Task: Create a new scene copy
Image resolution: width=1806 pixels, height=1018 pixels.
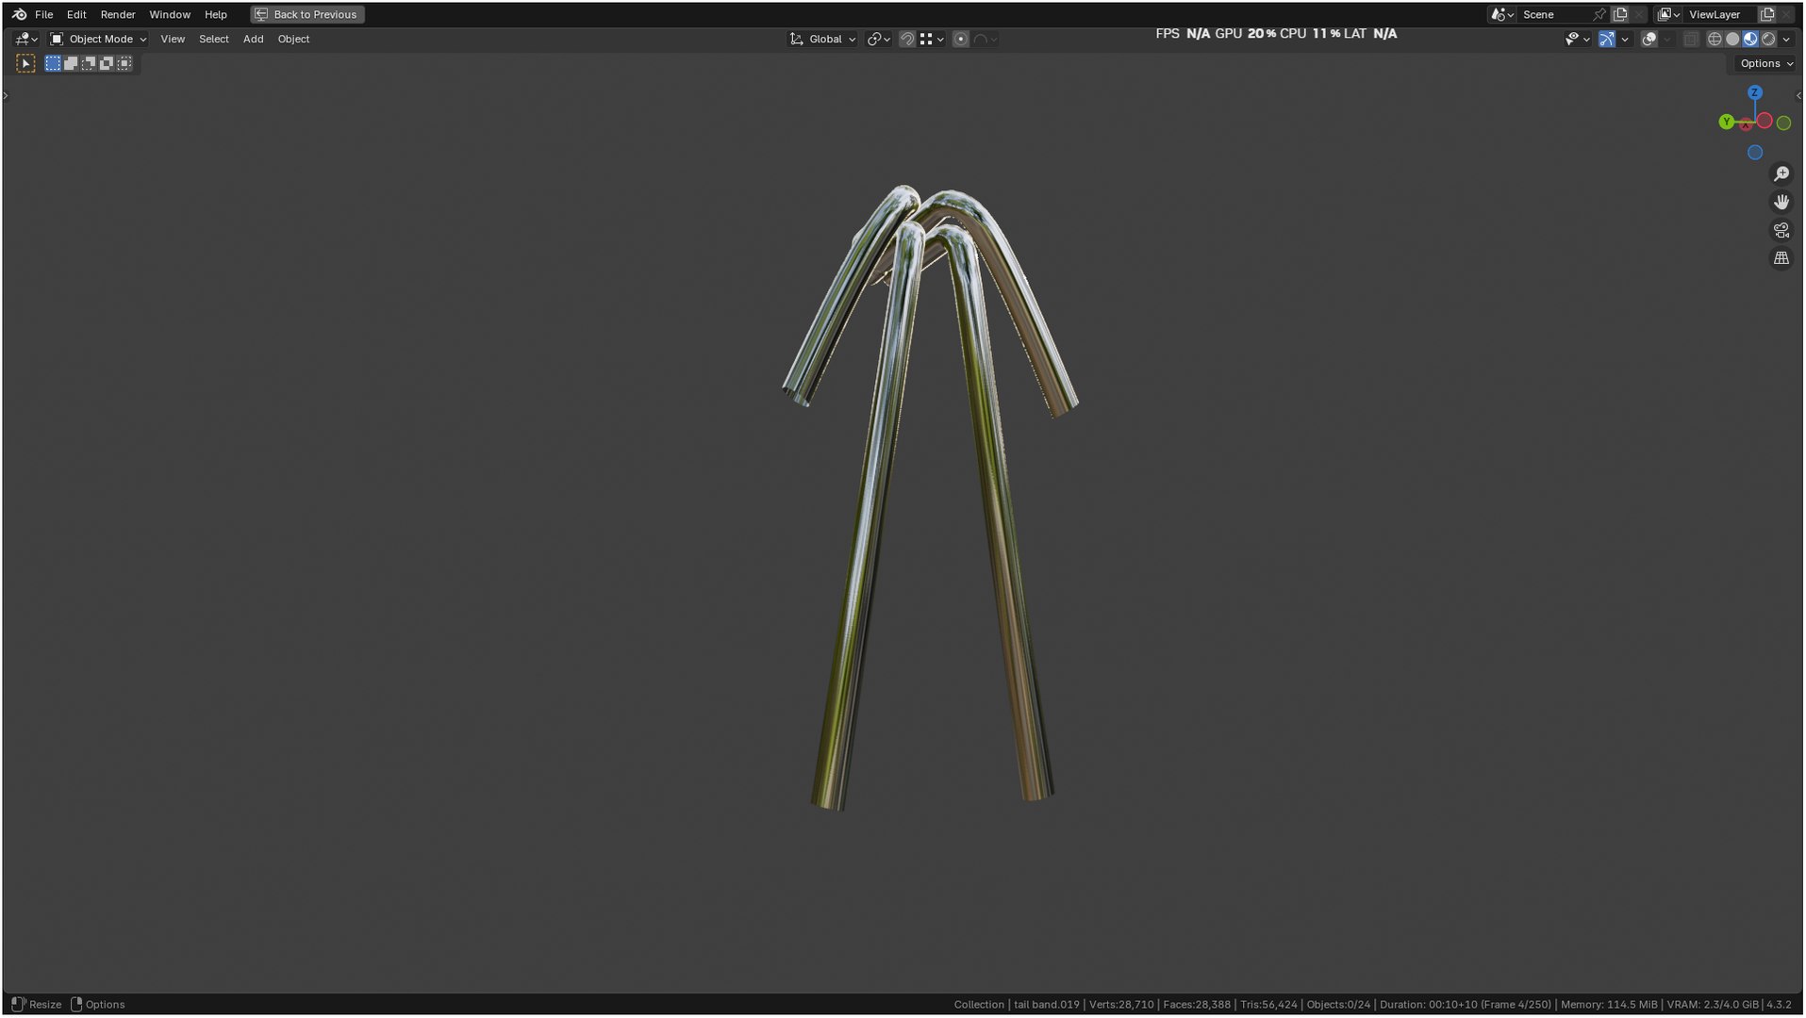Action: click(x=1620, y=14)
